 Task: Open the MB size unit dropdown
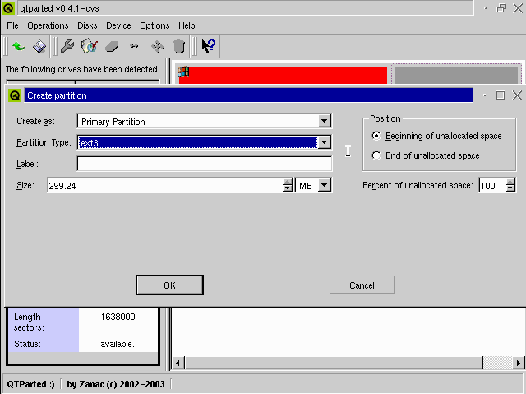point(324,185)
